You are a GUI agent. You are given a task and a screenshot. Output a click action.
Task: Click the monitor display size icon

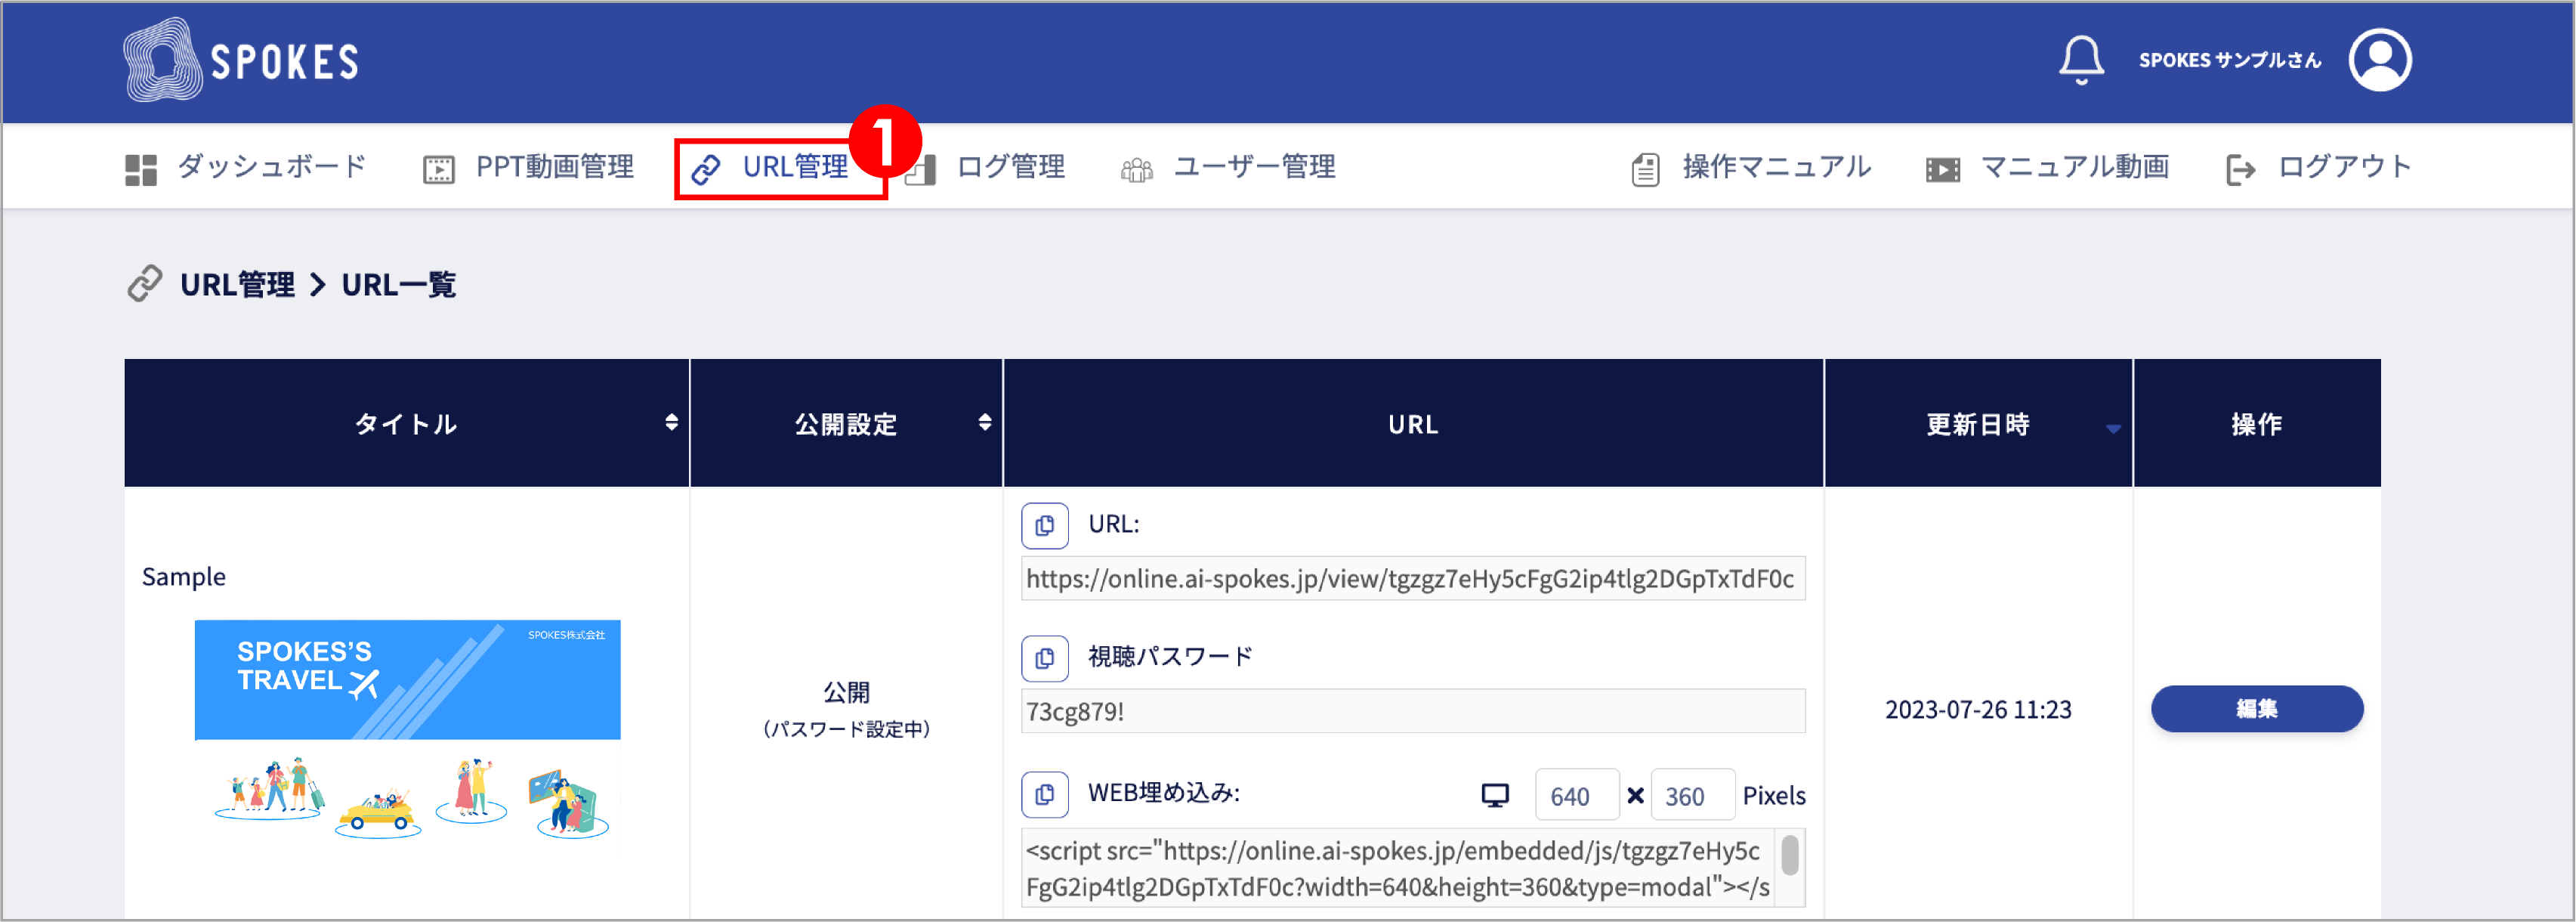[1494, 795]
